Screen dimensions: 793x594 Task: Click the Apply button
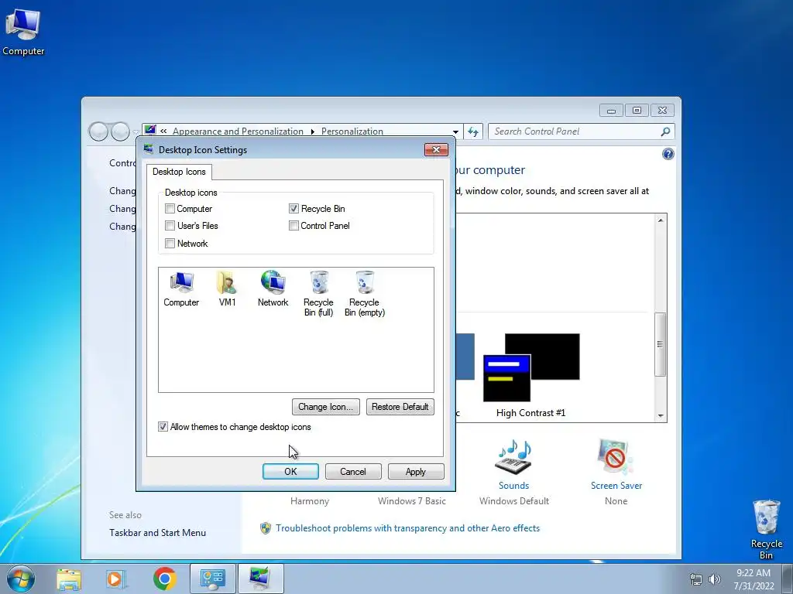(x=416, y=471)
